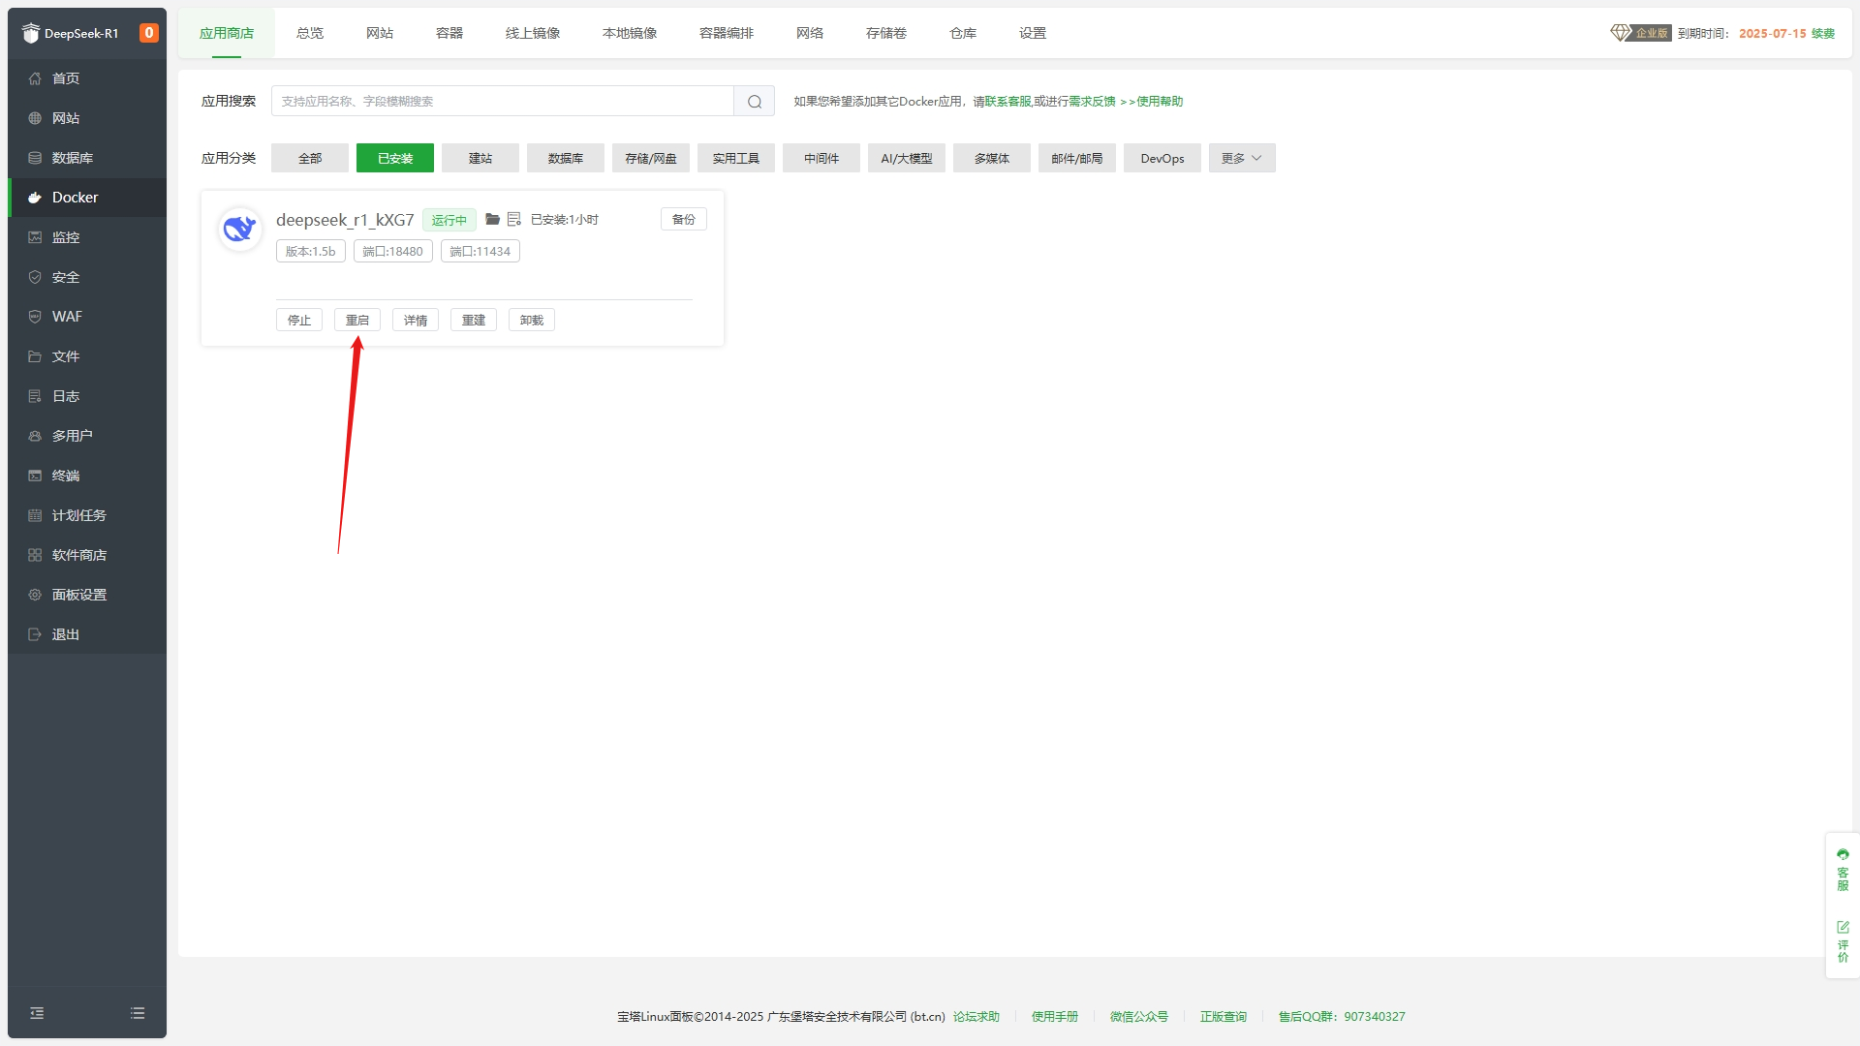The image size is (1860, 1046).
Task: Switch to the top 网站 tab
Action: 380,33
